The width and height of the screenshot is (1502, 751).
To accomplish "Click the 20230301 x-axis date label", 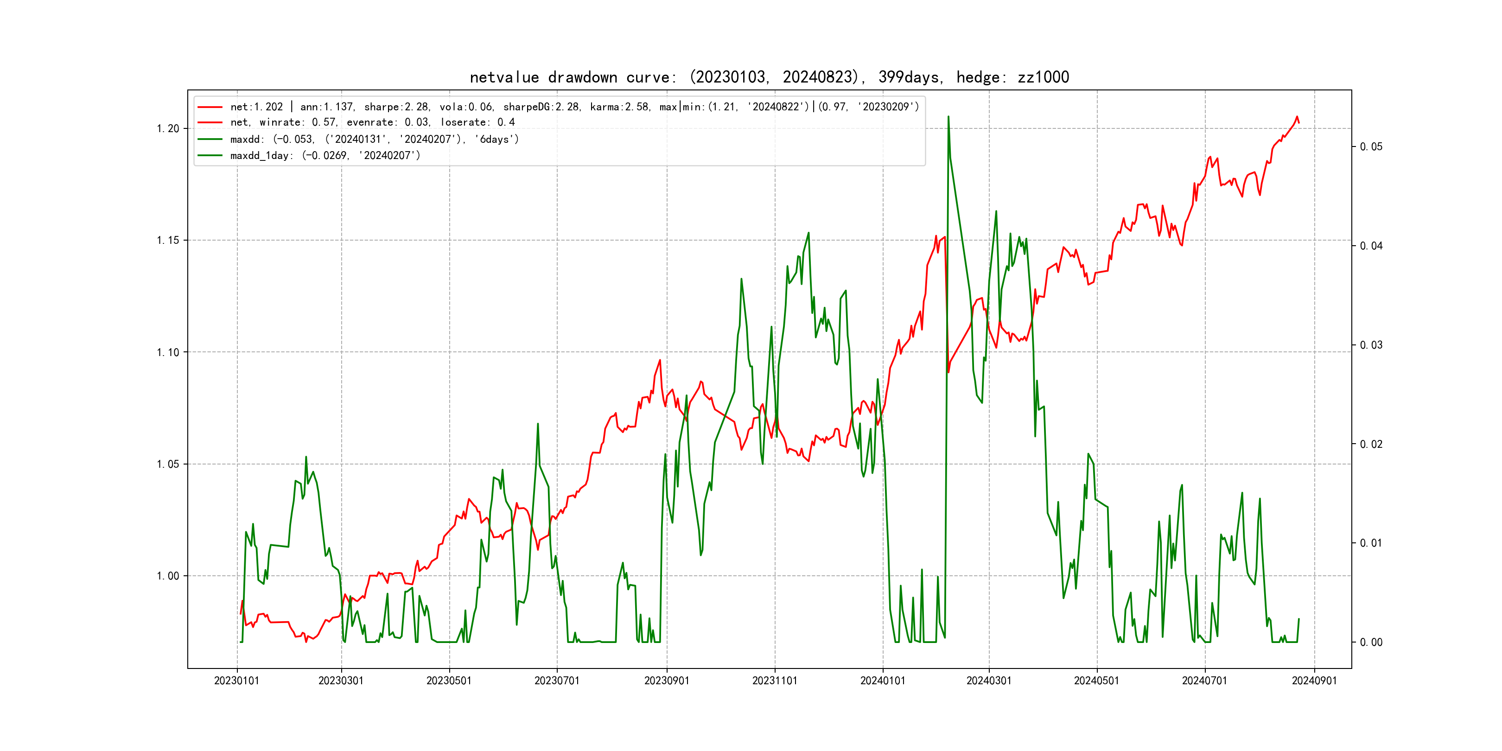I will coord(341,681).
